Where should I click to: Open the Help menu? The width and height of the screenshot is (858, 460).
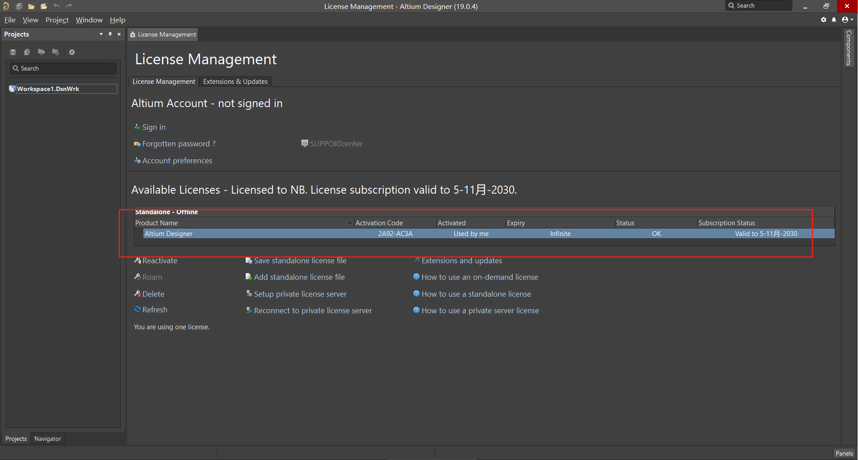pos(117,20)
